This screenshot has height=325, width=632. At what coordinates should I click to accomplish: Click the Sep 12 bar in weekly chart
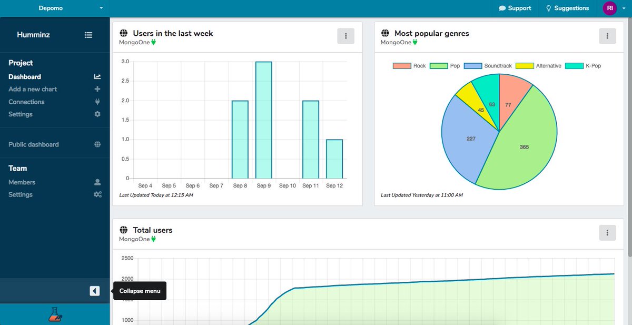click(x=334, y=159)
